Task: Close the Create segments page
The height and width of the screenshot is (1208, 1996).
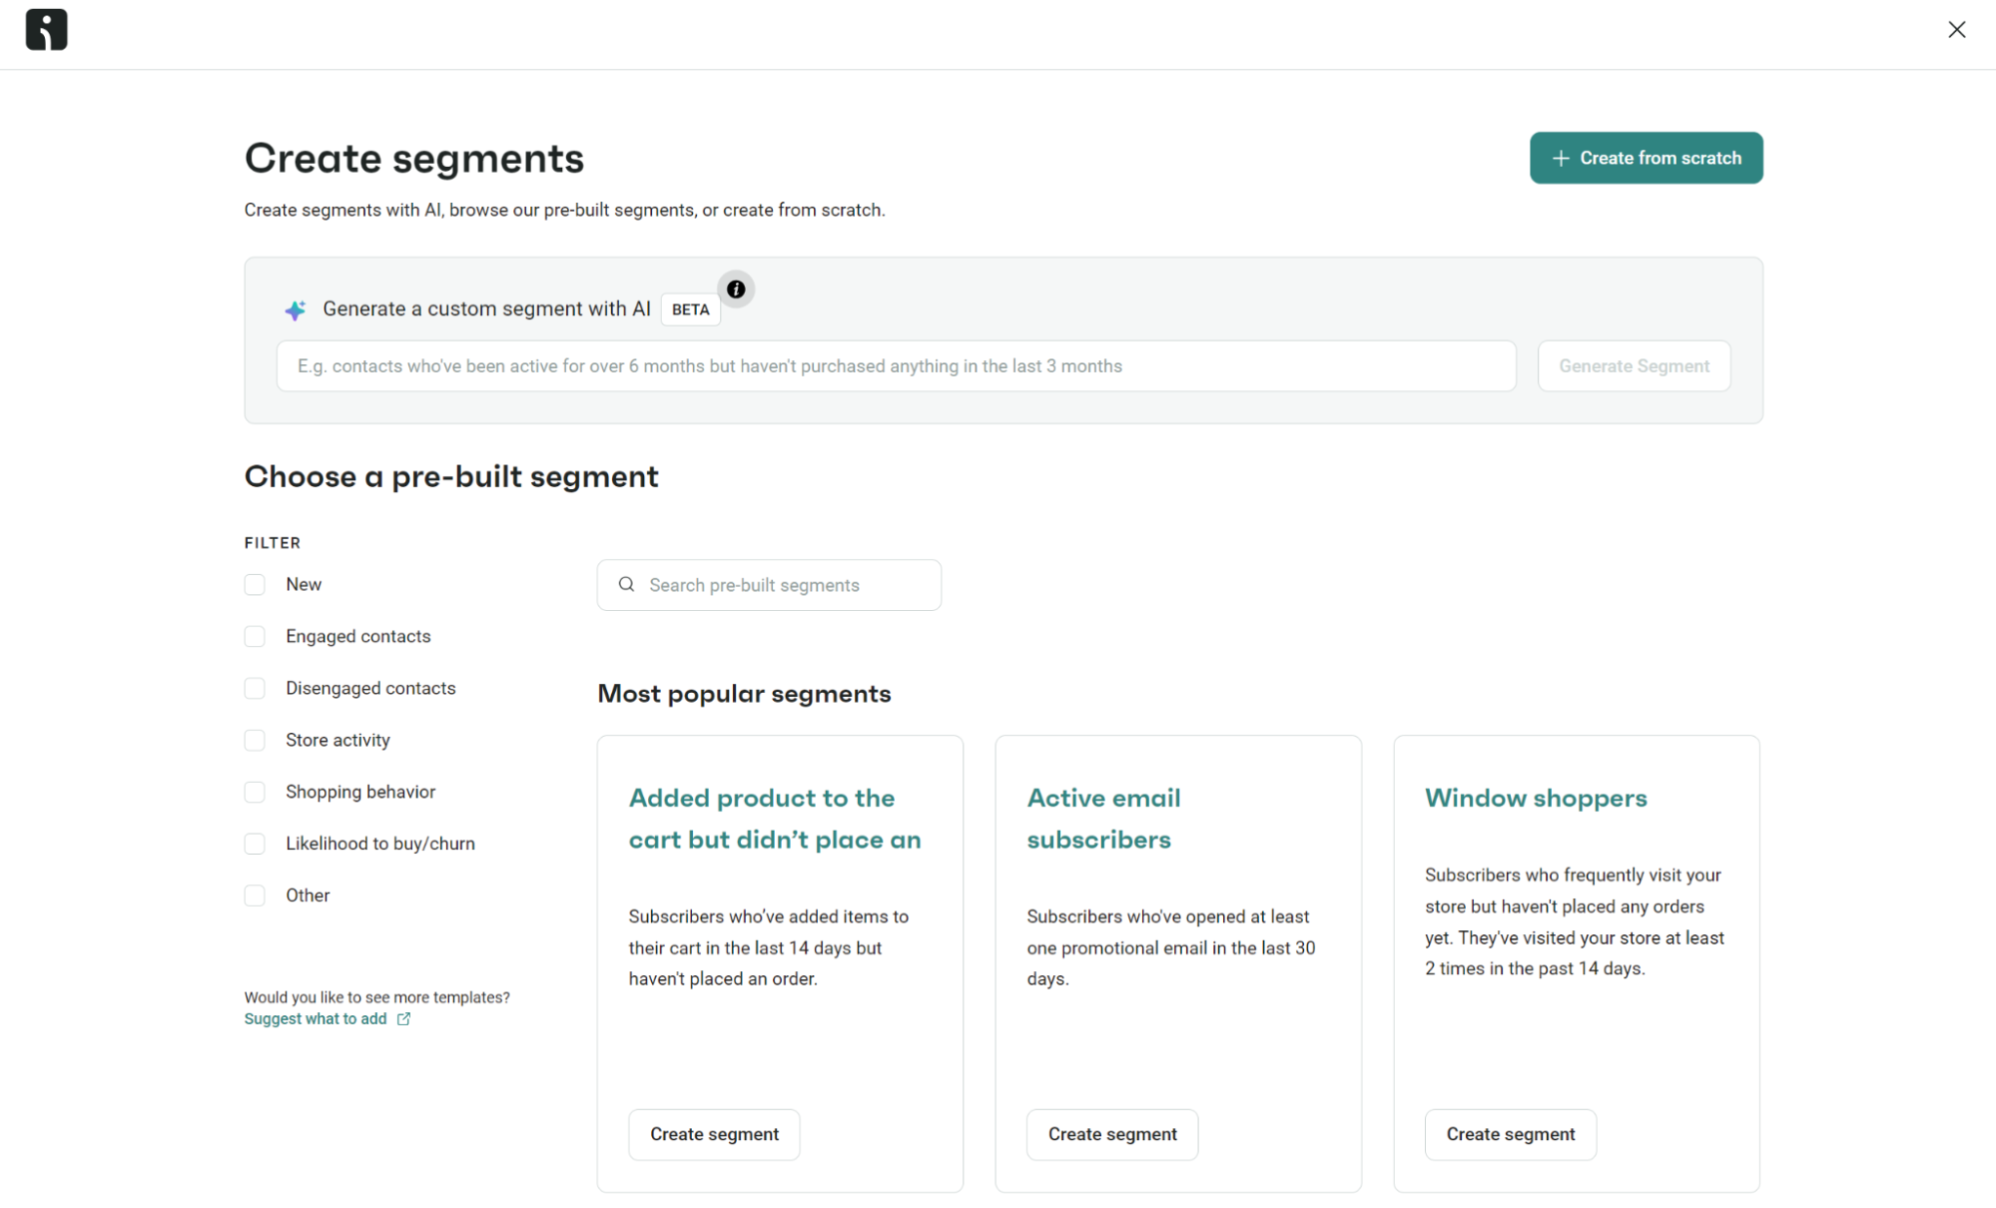Action: (x=1956, y=30)
